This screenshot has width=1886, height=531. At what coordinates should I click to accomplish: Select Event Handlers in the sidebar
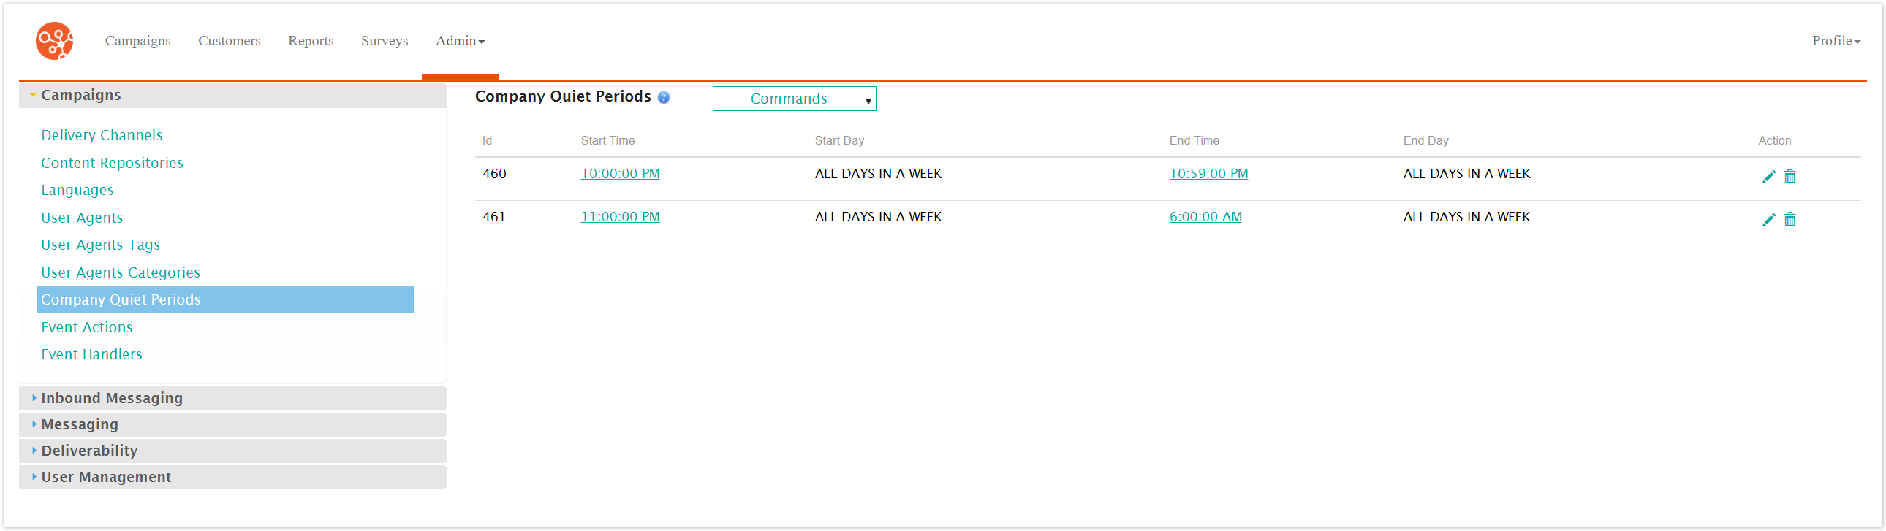91,354
